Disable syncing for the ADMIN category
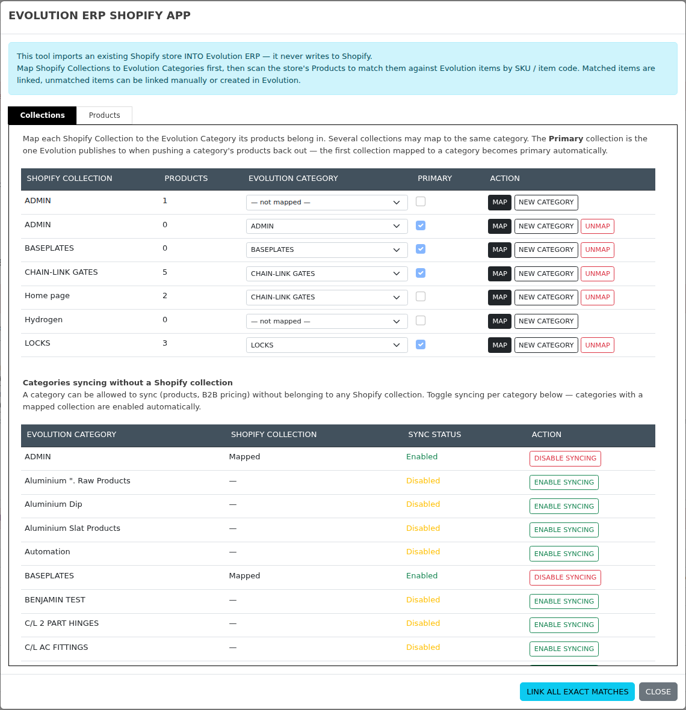Viewport: 686px width, 710px height. [x=565, y=458]
